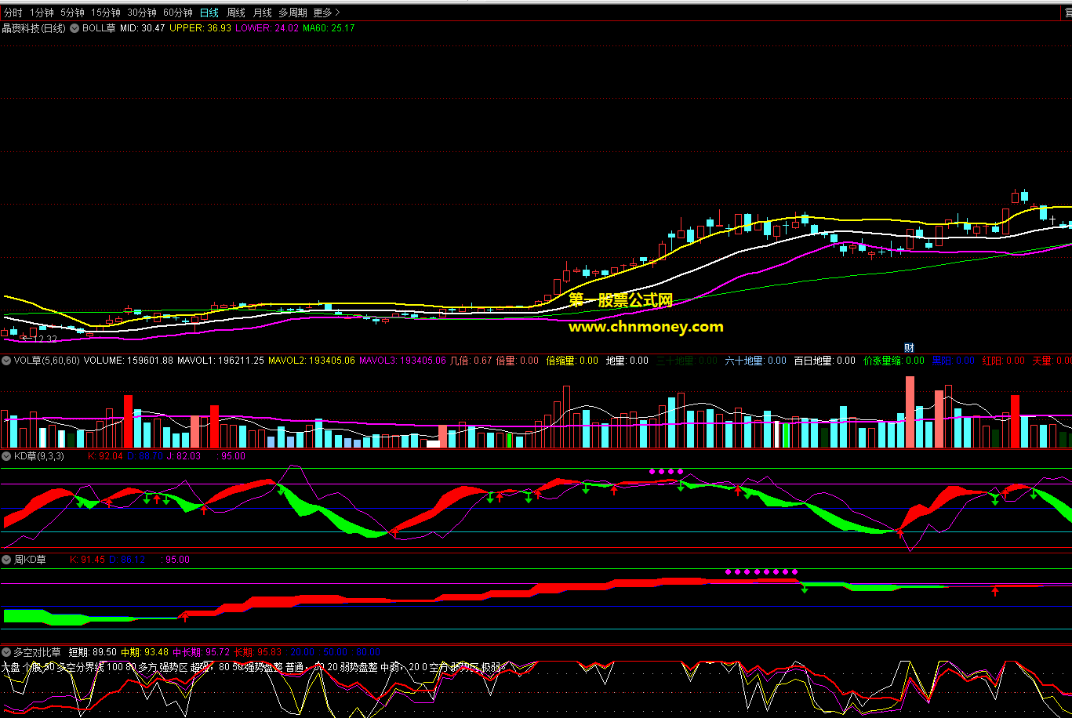Click the KD J: 82.03 reading

184,455
